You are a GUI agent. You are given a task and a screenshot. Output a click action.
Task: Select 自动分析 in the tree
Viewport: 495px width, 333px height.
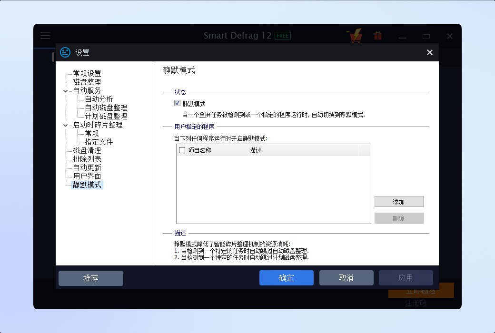(x=99, y=99)
